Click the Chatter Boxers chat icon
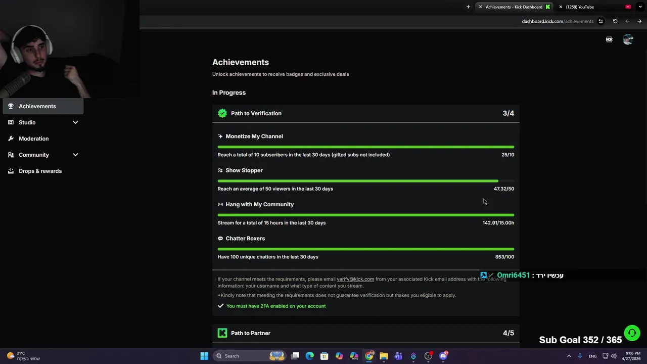The image size is (647, 364). tap(220, 238)
